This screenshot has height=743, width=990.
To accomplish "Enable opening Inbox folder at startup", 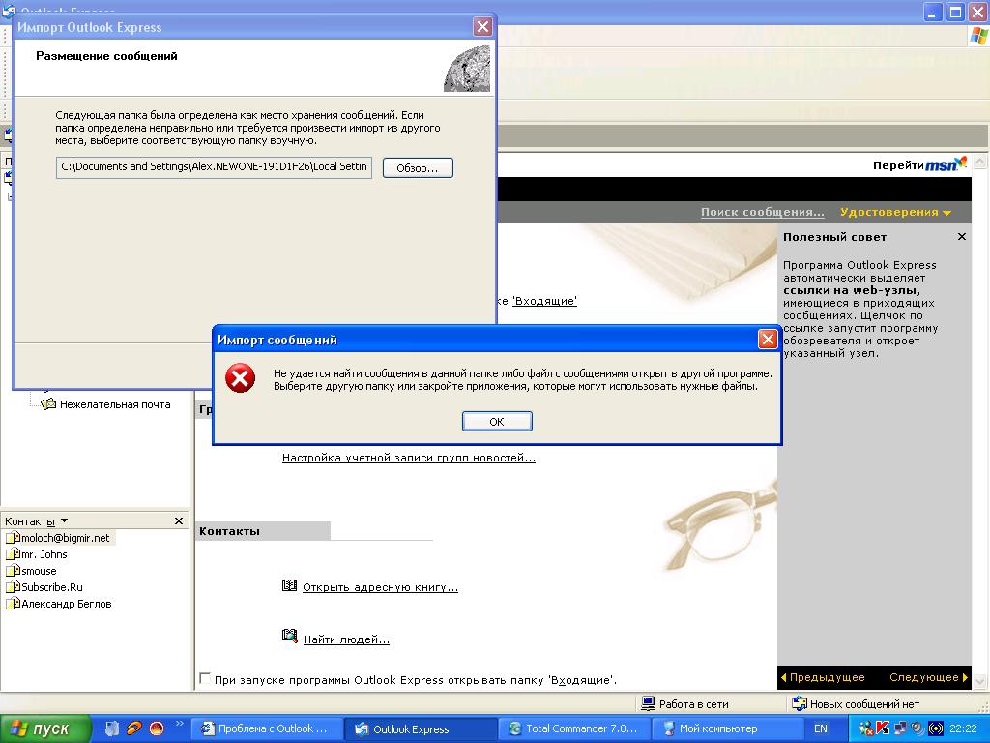I will pos(205,679).
